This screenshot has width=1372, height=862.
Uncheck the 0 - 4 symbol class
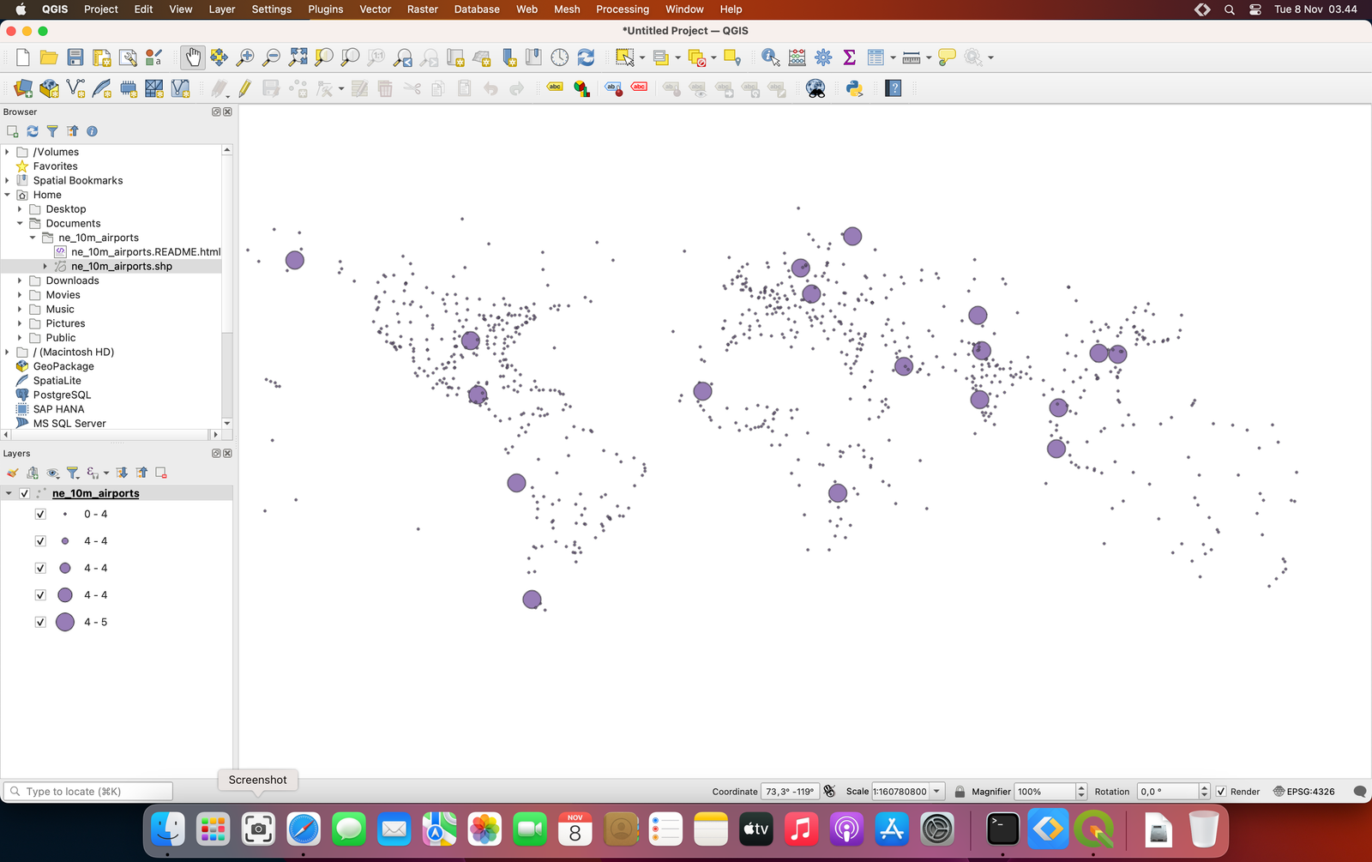(40, 514)
